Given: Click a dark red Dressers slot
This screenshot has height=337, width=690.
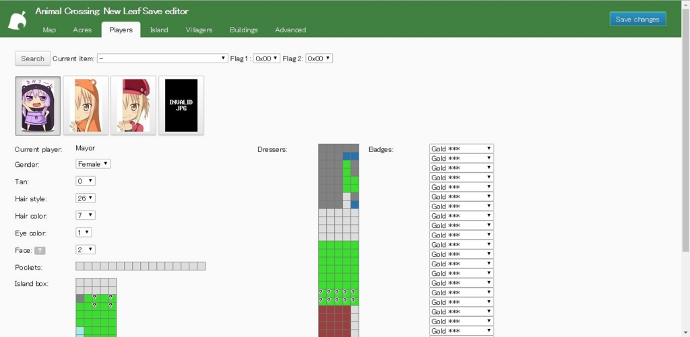Looking at the screenshot, I should tap(322, 310).
